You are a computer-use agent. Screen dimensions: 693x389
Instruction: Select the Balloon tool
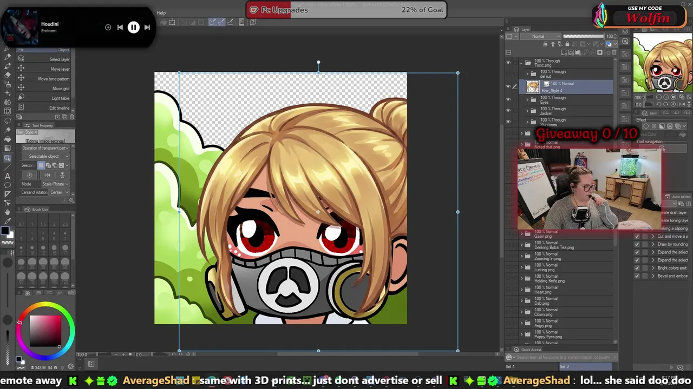[x=8, y=185]
